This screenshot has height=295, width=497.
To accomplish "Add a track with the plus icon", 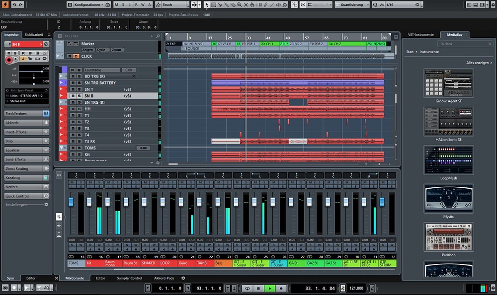I will point(152,36).
